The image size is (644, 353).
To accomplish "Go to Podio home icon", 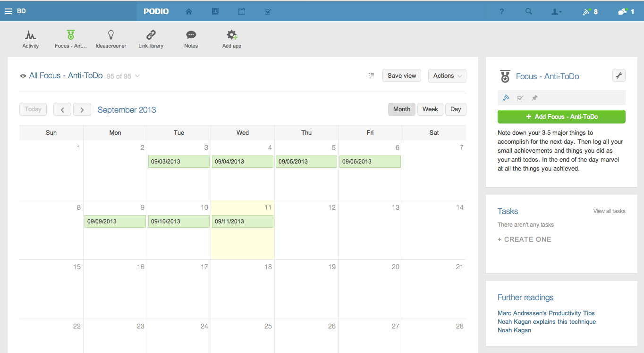I will coord(189,11).
